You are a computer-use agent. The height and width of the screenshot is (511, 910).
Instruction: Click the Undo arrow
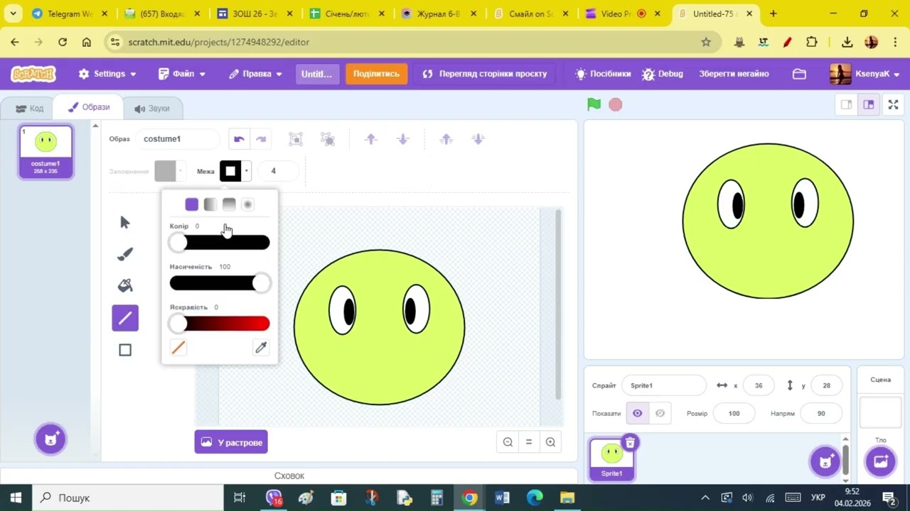239,139
